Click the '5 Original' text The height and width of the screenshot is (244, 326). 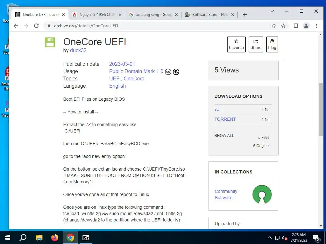pyautogui.click(x=261, y=146)
